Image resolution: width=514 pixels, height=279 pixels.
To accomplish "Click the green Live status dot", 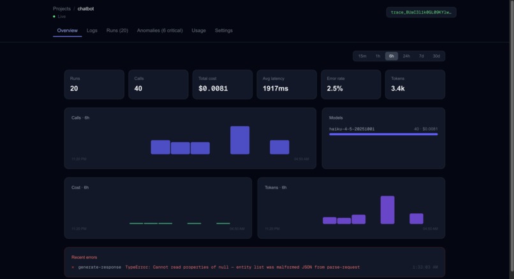I will [x=54, y=17].
